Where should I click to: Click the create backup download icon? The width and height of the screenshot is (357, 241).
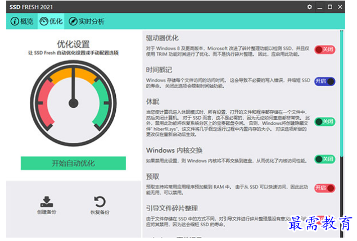click(x=47, y=202)
